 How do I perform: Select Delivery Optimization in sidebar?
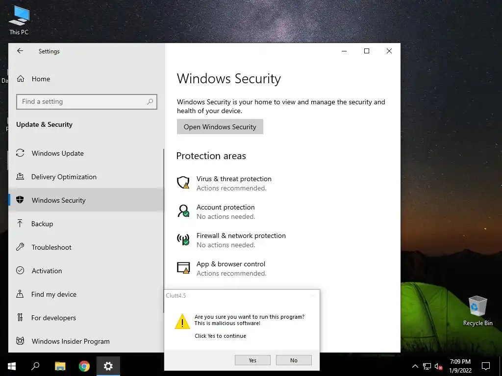point(86,176)
